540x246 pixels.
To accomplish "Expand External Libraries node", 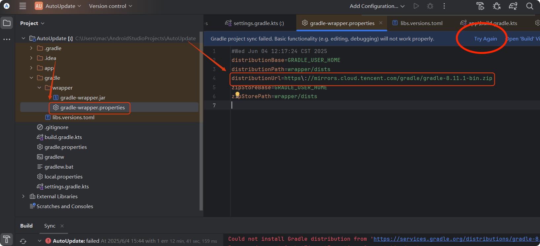I will (23, 196).
